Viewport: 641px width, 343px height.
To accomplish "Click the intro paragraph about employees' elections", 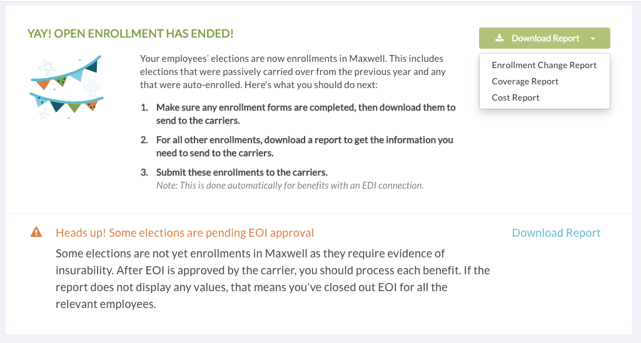I will tap(293, 71).
